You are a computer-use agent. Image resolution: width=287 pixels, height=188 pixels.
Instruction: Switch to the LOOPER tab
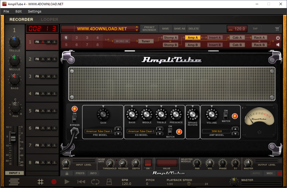pos(49,19)
